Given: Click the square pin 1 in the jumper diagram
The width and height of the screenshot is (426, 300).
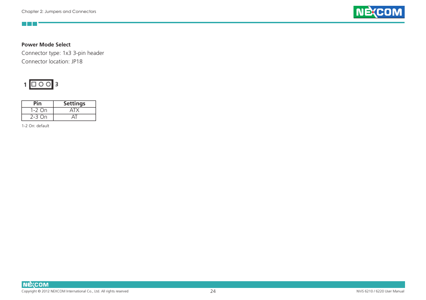Looking at the screenshot, I should pyautogui.click(x=33, y=84).
